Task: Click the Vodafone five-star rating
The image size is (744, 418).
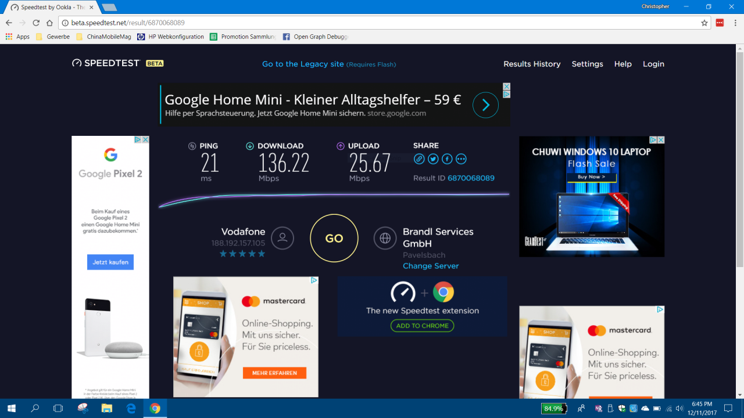Action: (242, 254)
